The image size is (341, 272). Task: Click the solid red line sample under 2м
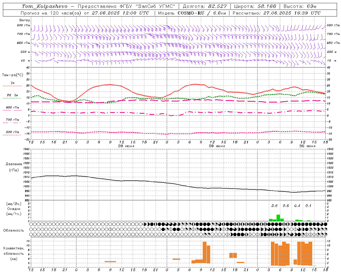[12, 86]
